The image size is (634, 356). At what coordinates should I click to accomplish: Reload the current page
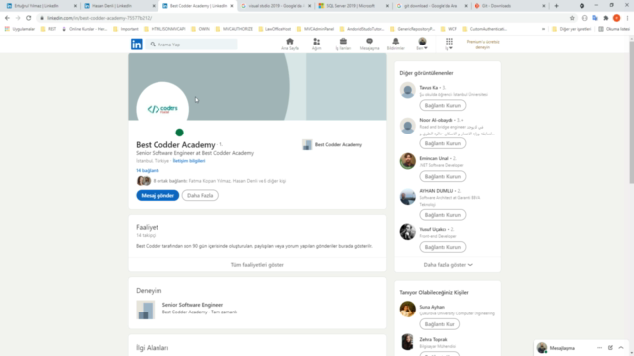[29, 18]
